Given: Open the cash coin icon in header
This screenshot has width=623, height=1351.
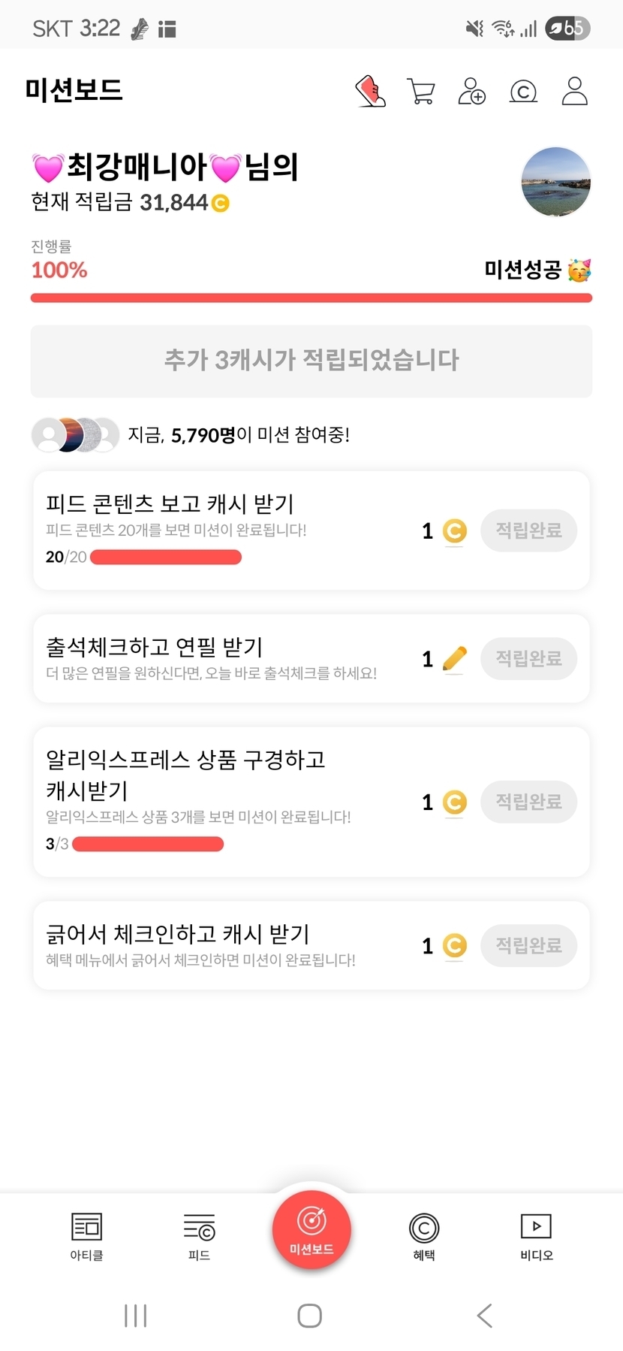Looking at the screenshot, I should tap(523, 92).
